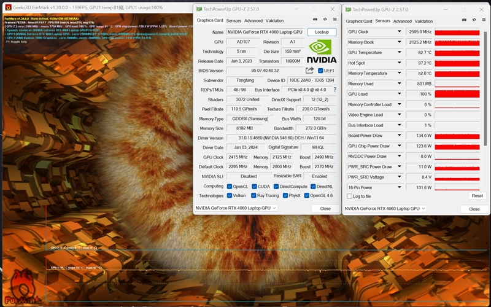The image size is (491, 307).
Task: Click the Bandwidth value 272.0 GB/s
Action: (x=315, y=128)
